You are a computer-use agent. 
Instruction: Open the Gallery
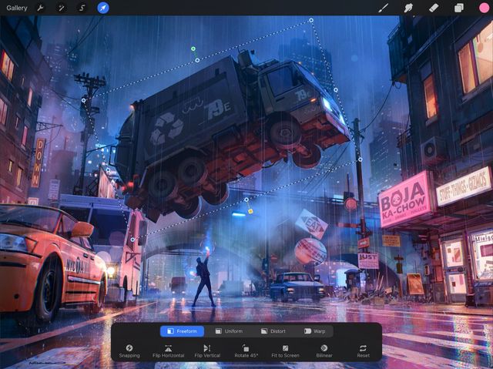tap(17, 8)
